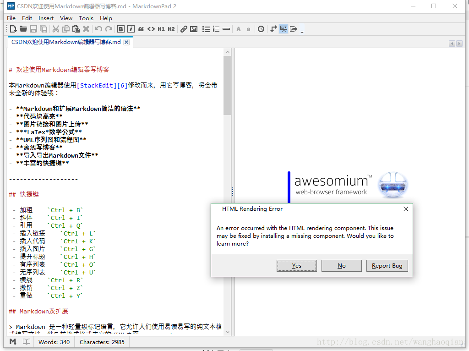Screen dimensions: 469x351
Task: Insert an image
Action: (x=193, y=29)
